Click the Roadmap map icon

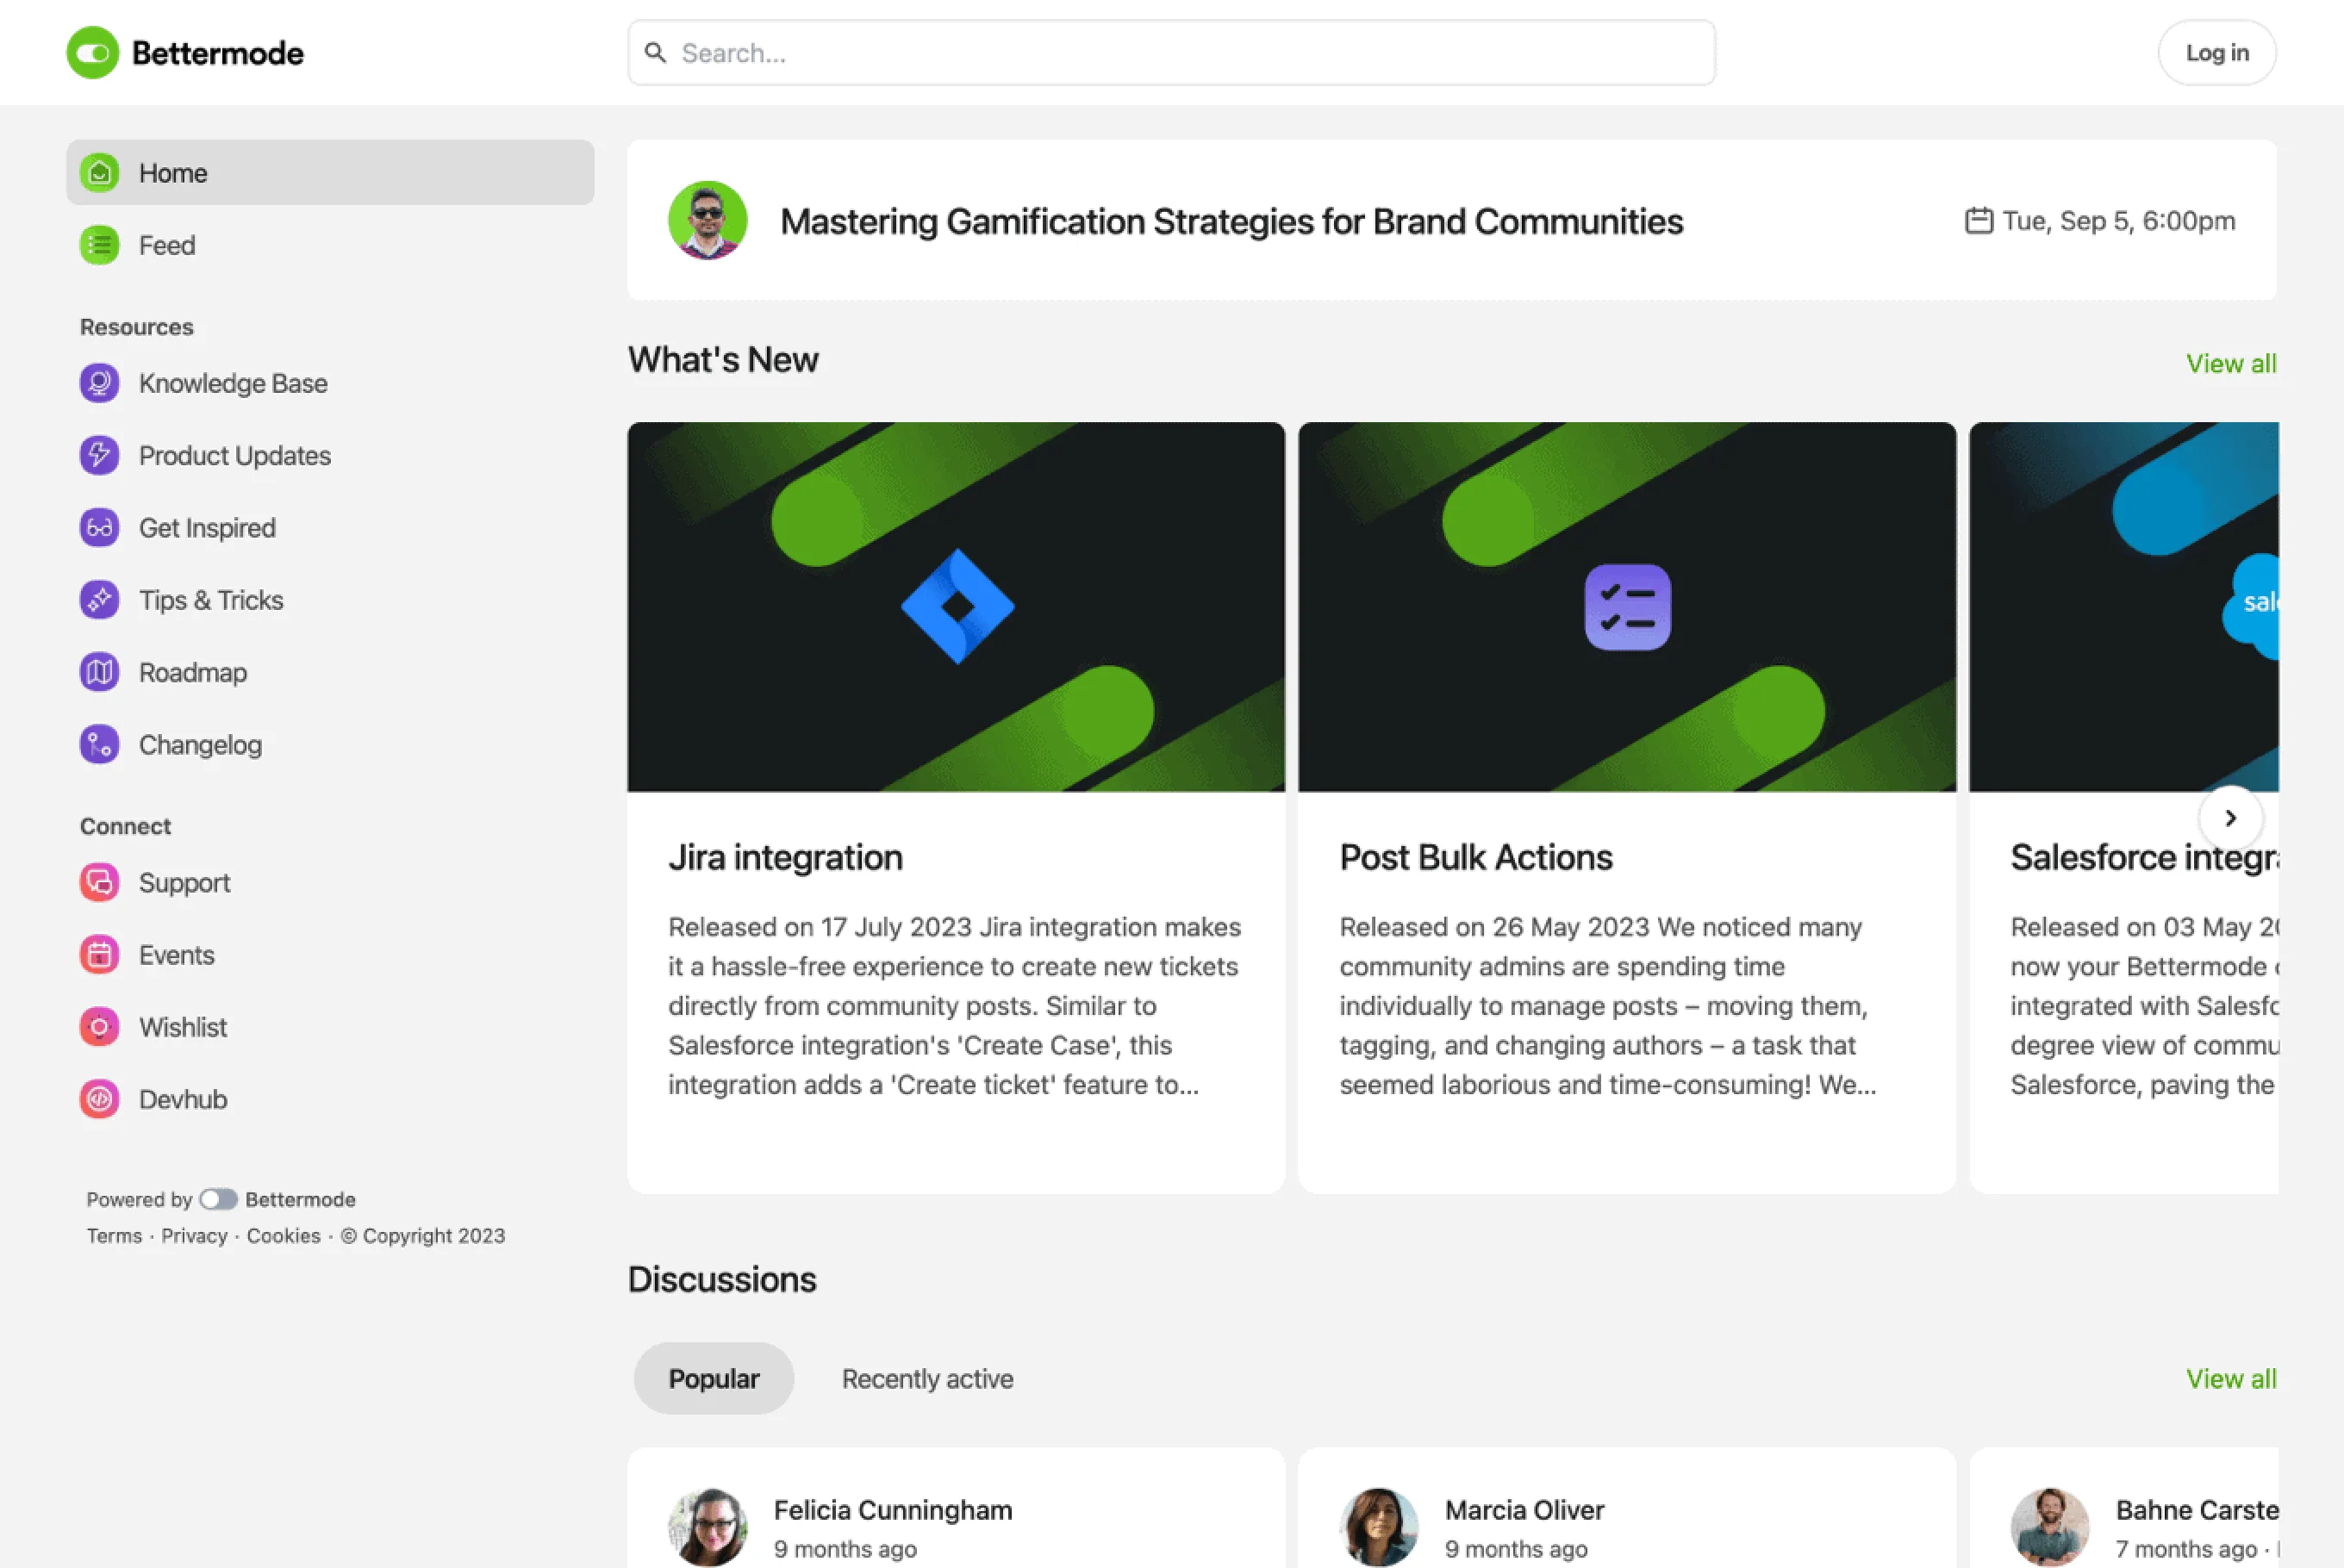click(x=100, y=672)
